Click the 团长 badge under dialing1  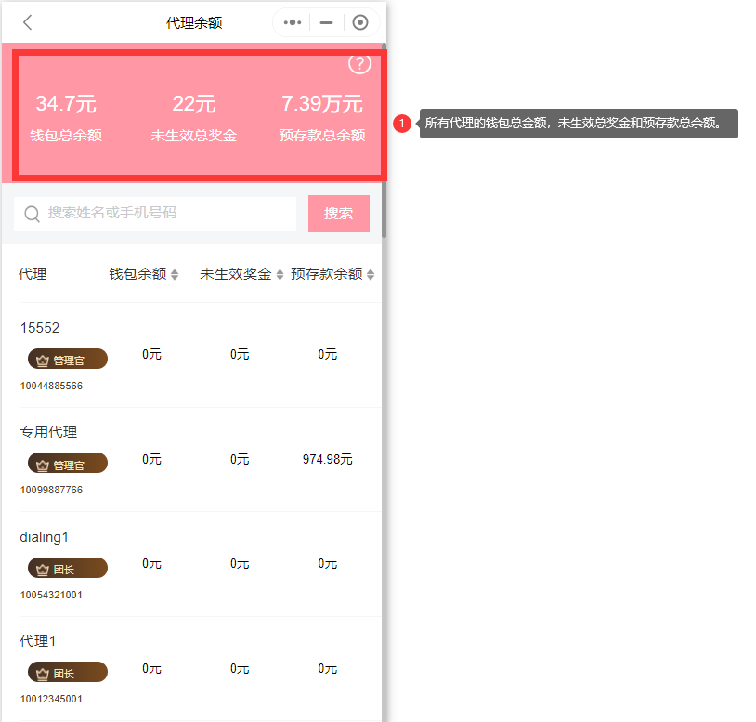click(x=68, y=569)
